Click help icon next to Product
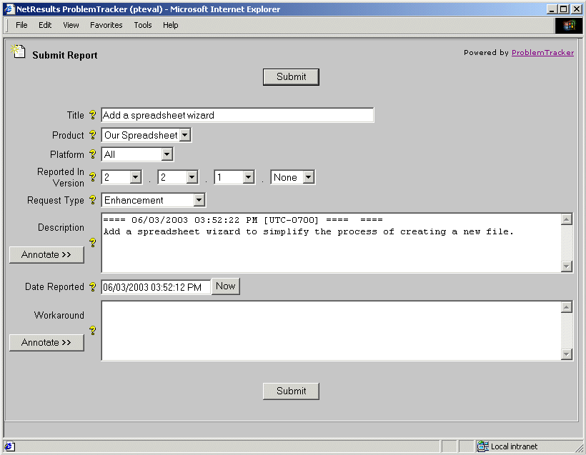This screenshot has width=586, height=455. click(92, 135)
